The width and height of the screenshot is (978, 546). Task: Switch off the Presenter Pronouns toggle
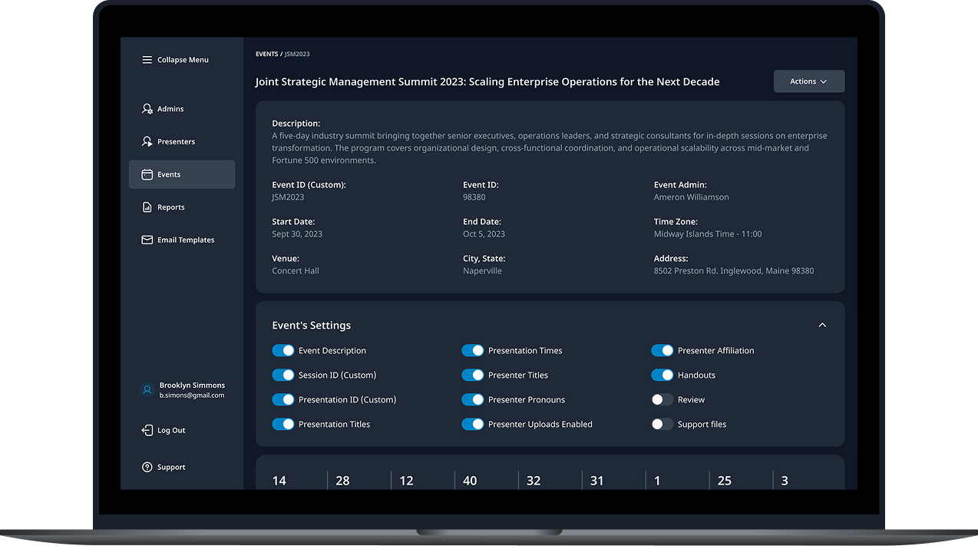[473, 399]
